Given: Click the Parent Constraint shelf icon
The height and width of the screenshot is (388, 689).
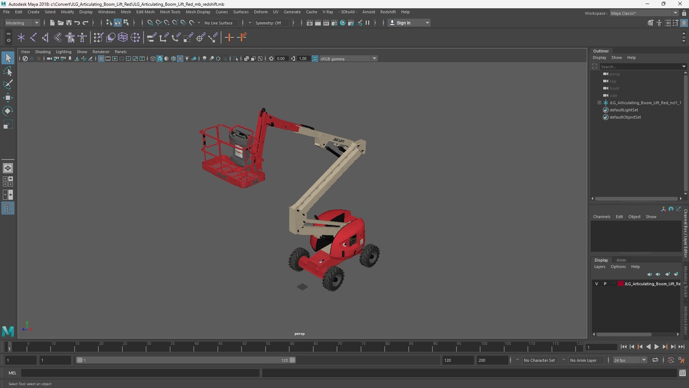Looking at the screenshot, I should coord(151,37).
